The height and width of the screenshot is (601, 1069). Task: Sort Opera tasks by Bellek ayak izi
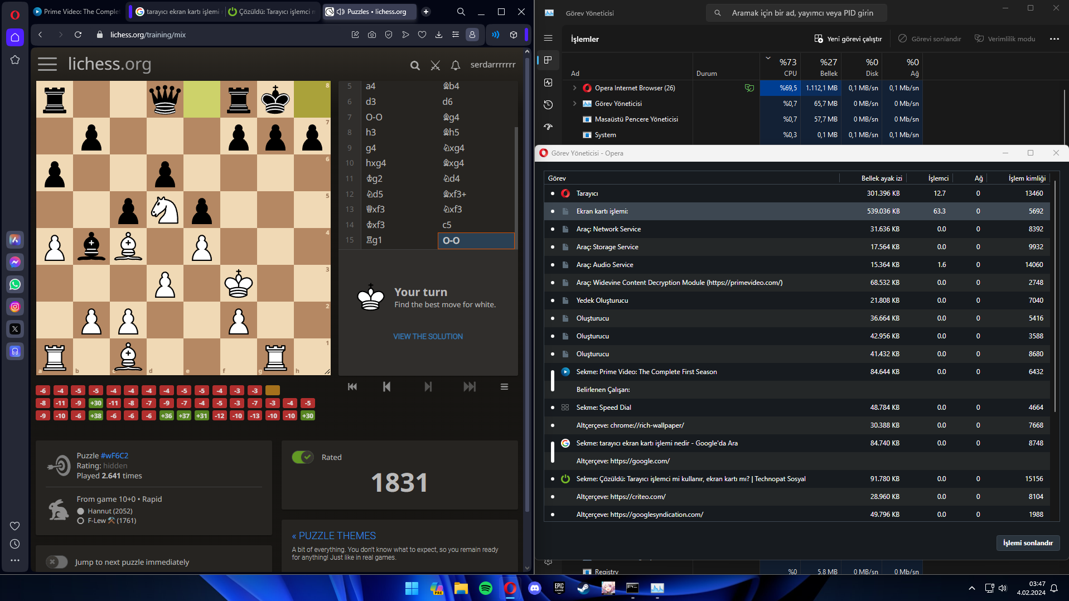click(881, 178)
